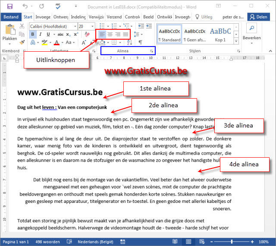This screenshot has height=246, width=276.
Task: Clear all formatting with the eraser icon
Action: pos(87,34)
